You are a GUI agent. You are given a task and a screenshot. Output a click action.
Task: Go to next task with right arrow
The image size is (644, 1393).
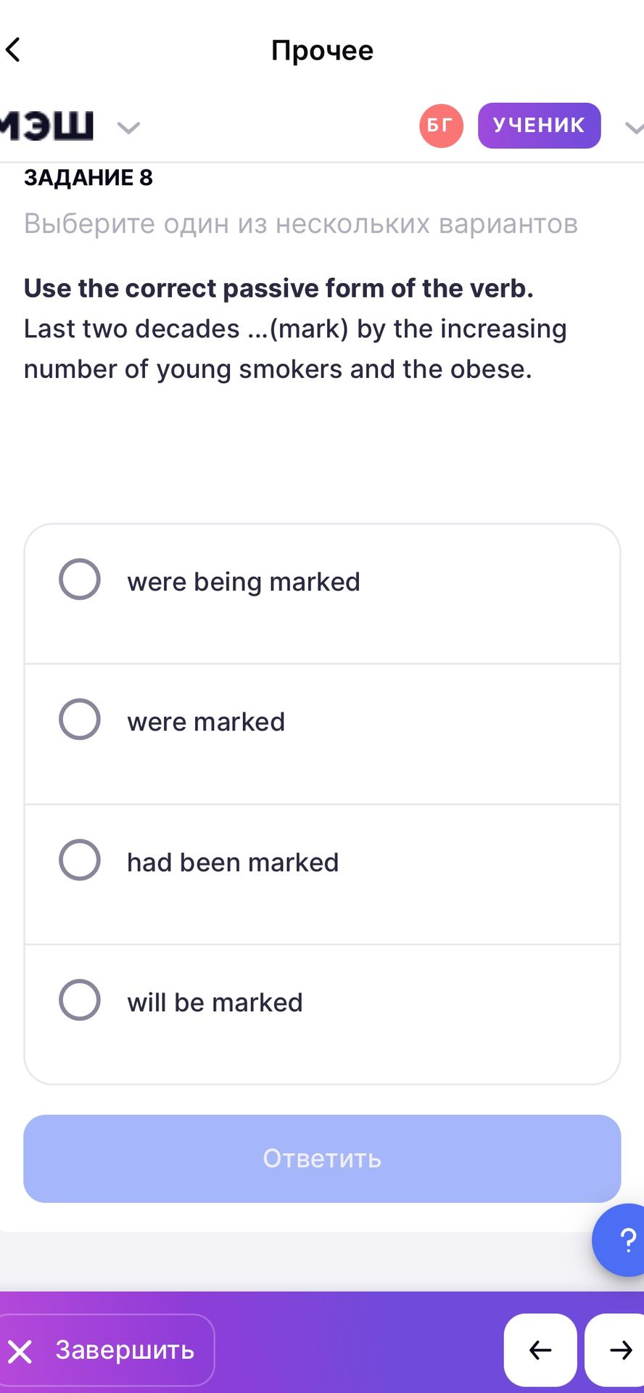click(615, 1350)
